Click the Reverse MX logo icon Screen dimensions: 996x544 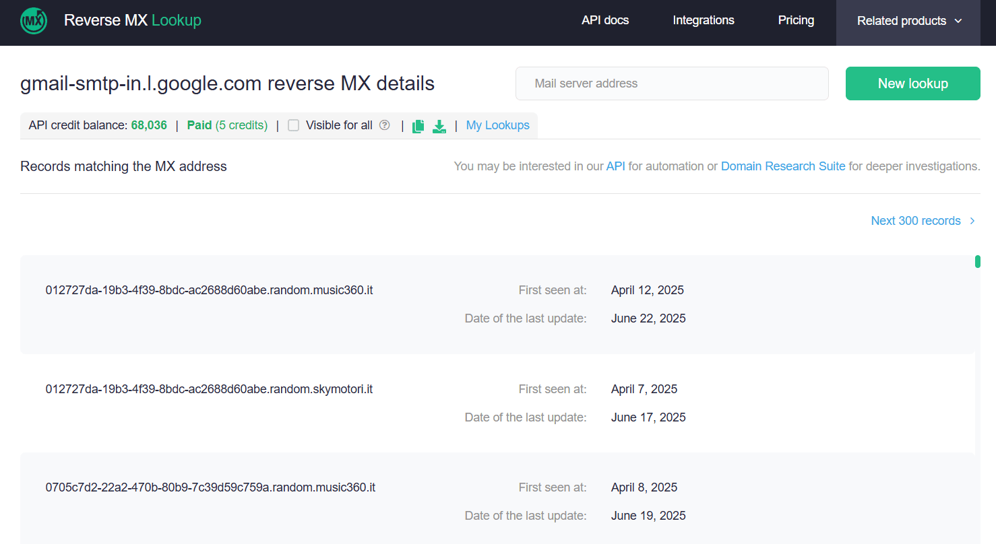34,21
